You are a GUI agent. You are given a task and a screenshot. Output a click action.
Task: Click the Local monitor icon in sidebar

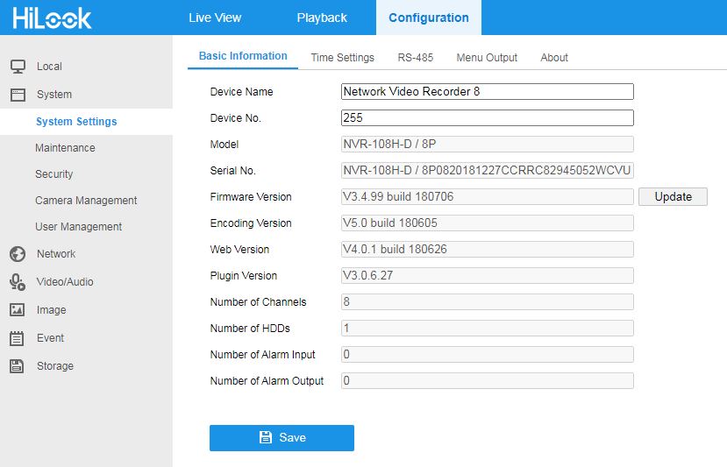(x=17, y=67)
